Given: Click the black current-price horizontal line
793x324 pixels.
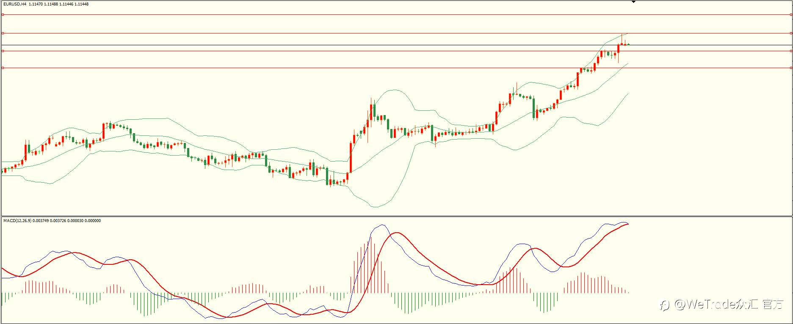Looking at the screenshot, I should (396, 45).
